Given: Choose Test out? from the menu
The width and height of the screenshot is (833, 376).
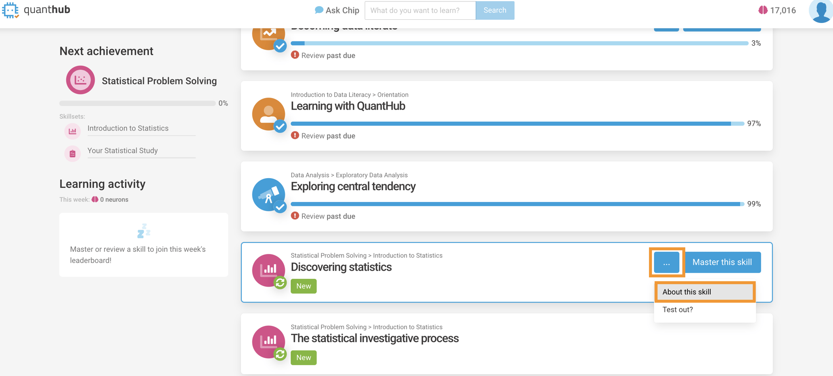Looking at the screenshot, I should point(678,310).
